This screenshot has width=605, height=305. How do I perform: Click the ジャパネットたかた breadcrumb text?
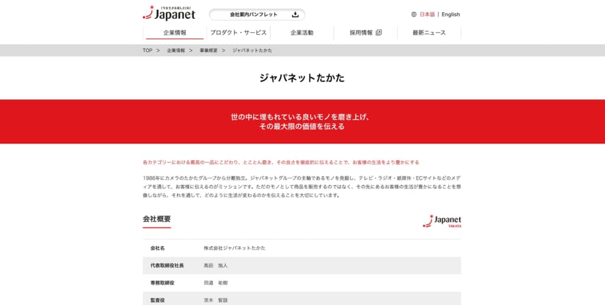pyautogui.click(x=252, y=51)
